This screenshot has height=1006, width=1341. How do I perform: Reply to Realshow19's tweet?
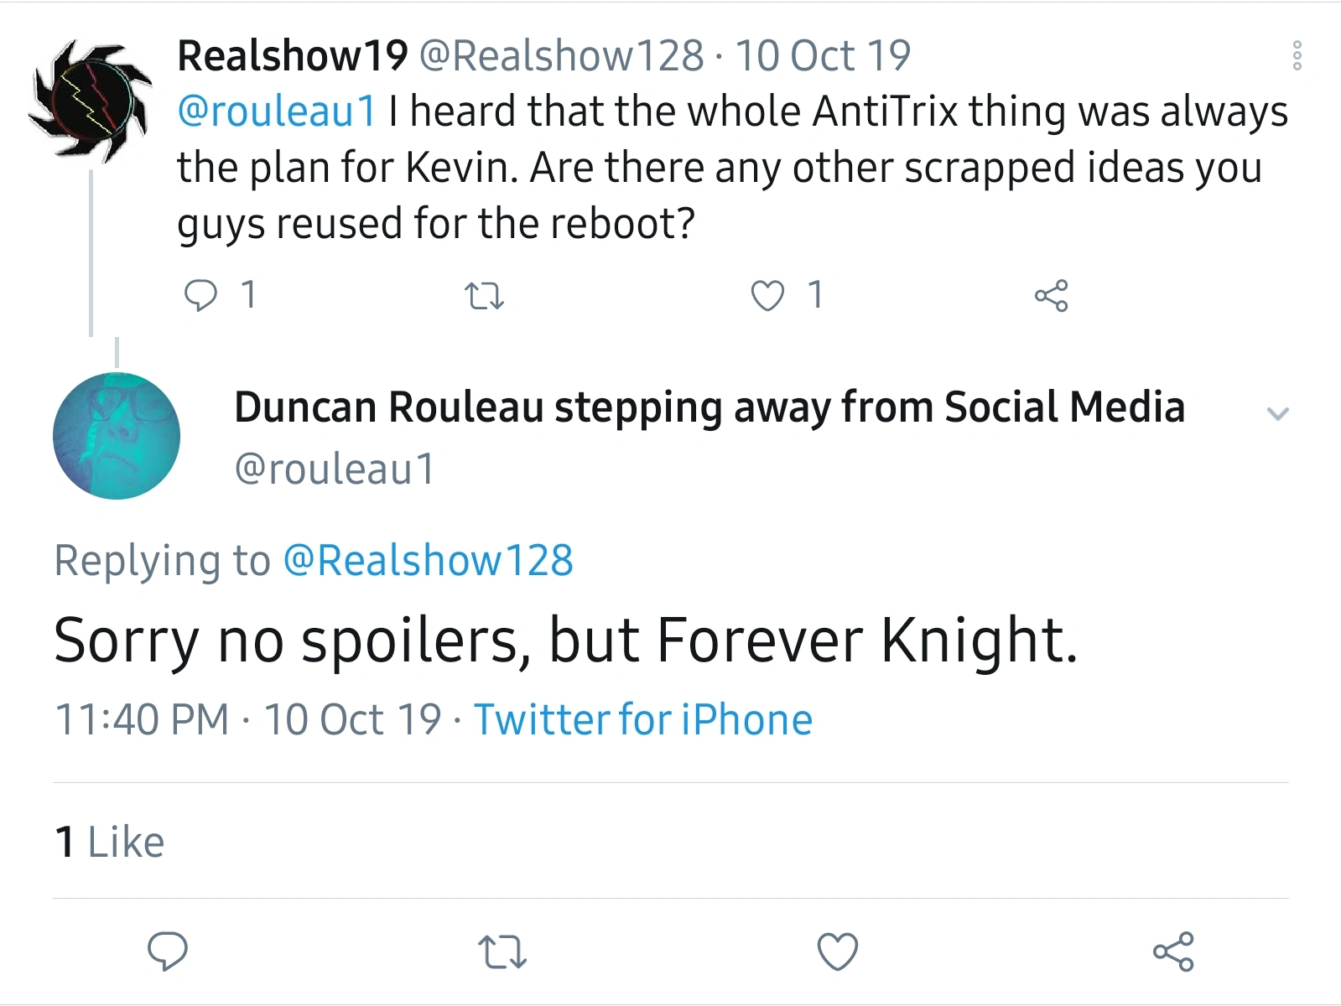point(200,295)
